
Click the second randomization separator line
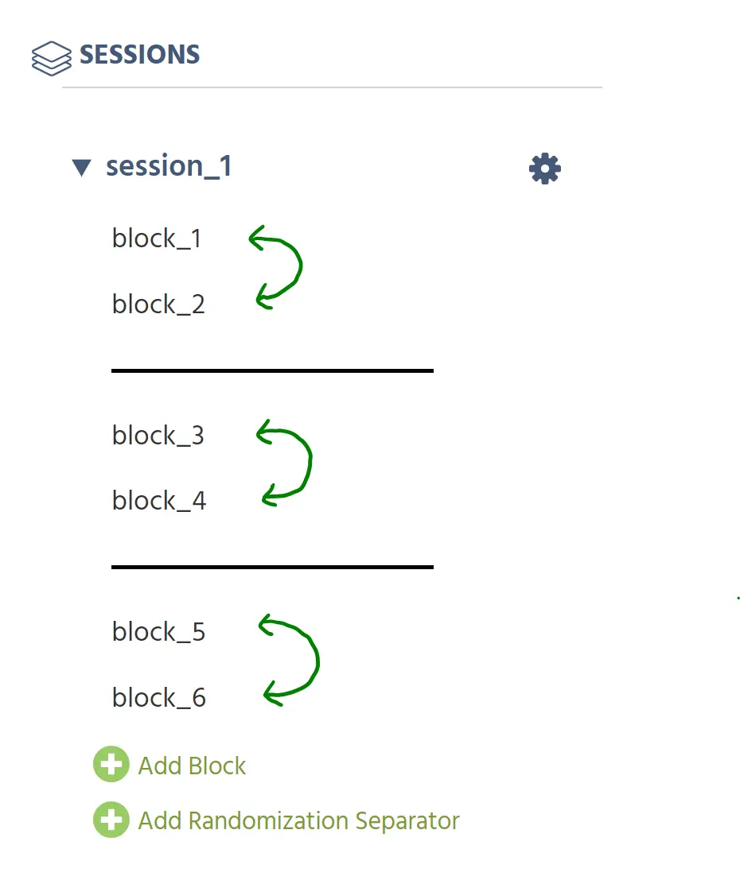coord(271,567)
